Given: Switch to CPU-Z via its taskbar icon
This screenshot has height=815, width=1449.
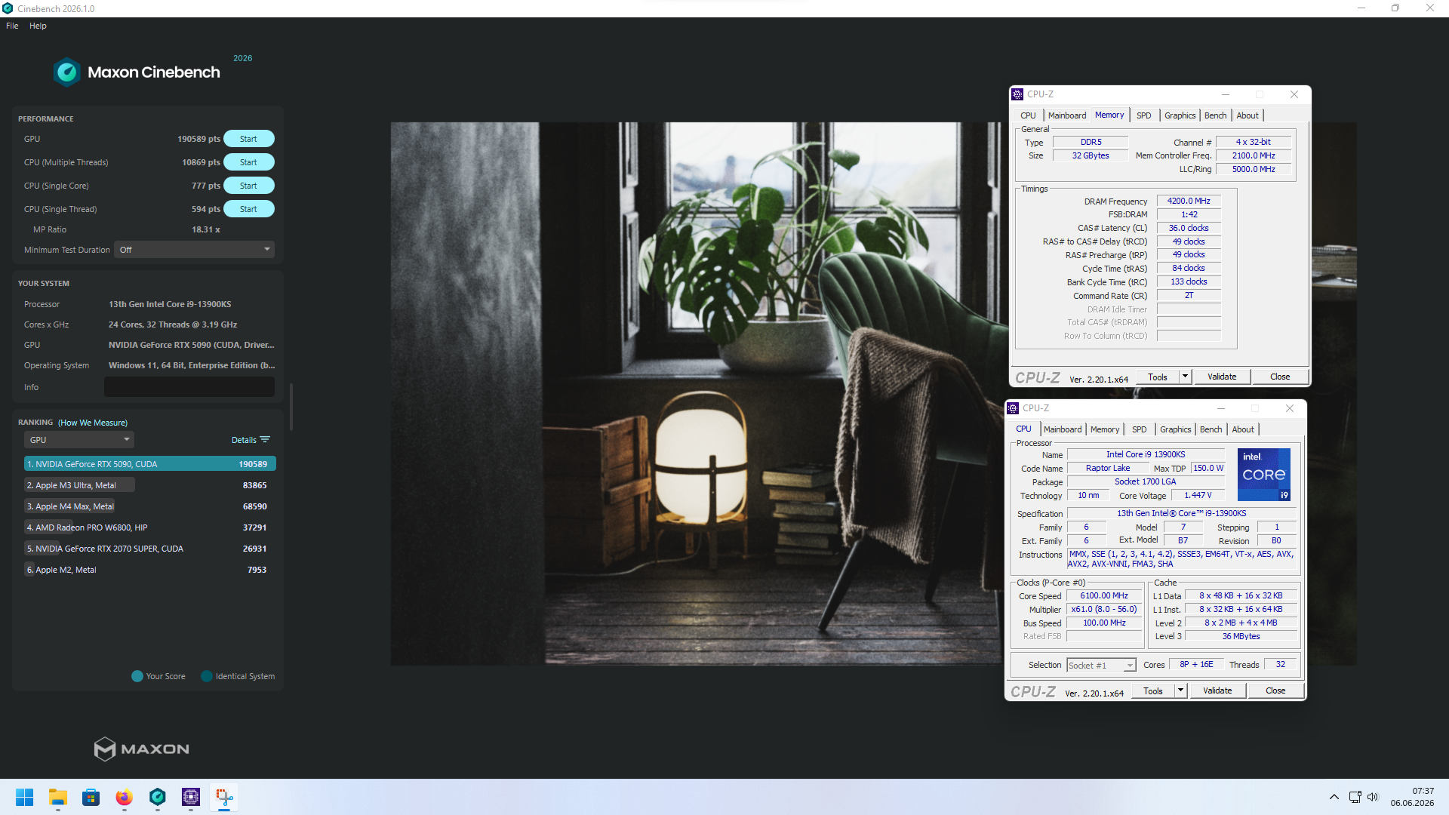Looking at the screenshot, I should (191, 797).
